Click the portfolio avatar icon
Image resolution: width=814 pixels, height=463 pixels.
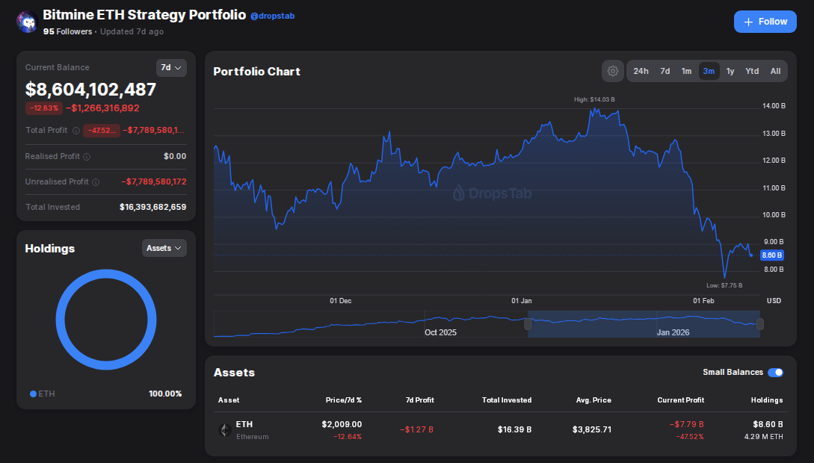26,22
